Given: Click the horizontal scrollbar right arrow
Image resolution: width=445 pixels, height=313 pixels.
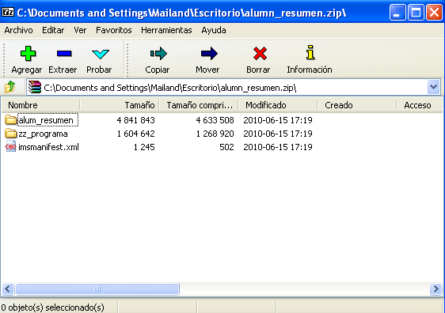Looking at the screenshot, I should 435,289.
